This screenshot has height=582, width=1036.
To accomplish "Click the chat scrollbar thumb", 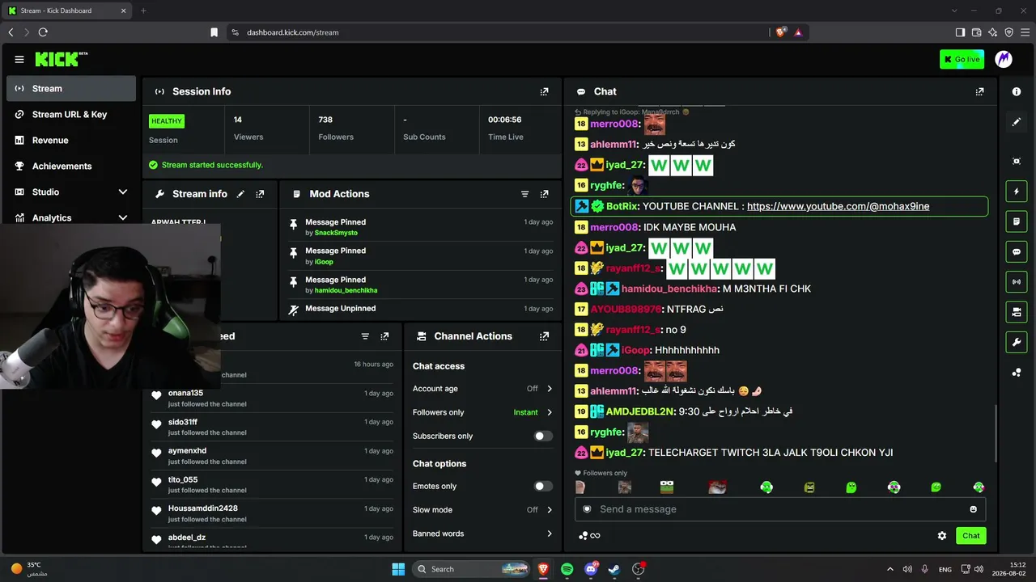I will point(996,432).
